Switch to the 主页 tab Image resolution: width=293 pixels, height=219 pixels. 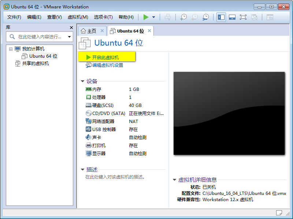tap(91, 31)
